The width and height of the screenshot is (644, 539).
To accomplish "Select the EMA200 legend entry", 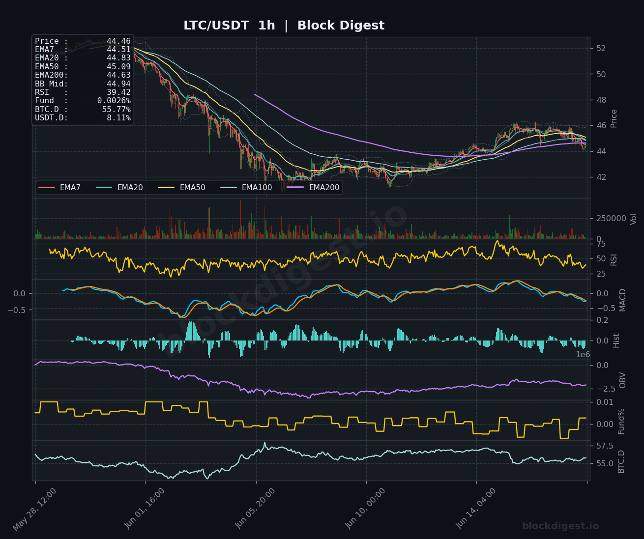I will tap(314, 188).
